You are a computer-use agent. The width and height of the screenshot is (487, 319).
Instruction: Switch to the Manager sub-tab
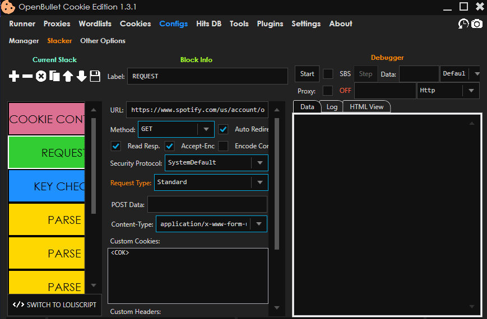coord(24,41)
